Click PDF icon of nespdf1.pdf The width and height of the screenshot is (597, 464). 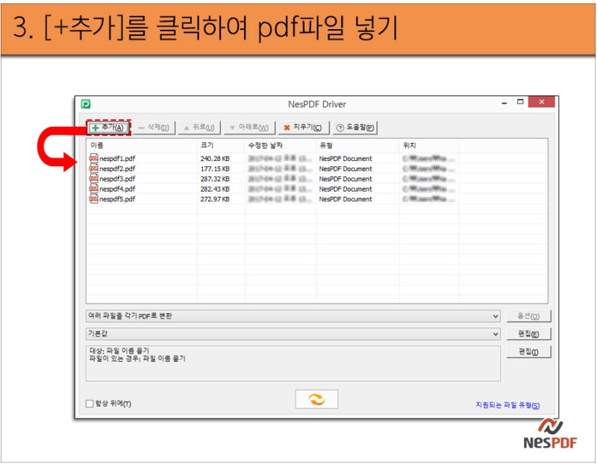click(x=93, y=158)
